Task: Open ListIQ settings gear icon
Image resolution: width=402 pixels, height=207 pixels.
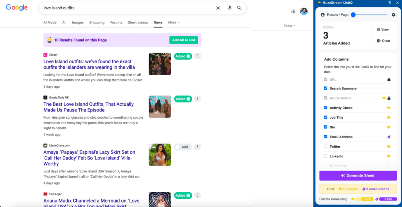Action: pyautogui.click(x=394, y=15)
